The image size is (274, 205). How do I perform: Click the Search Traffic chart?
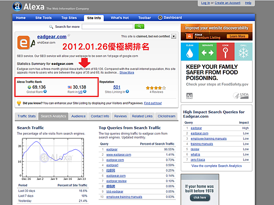[53, 158]
